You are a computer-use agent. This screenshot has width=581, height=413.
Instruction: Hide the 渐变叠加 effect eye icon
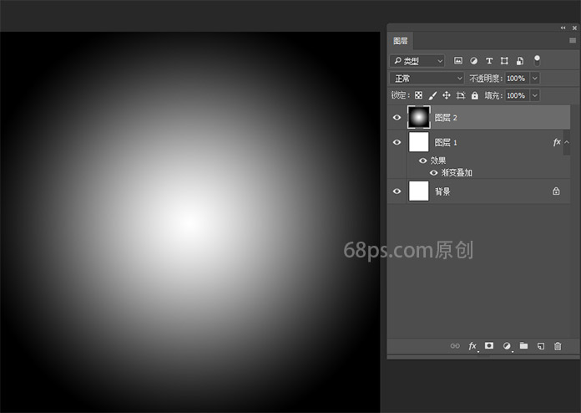(433, 173)
